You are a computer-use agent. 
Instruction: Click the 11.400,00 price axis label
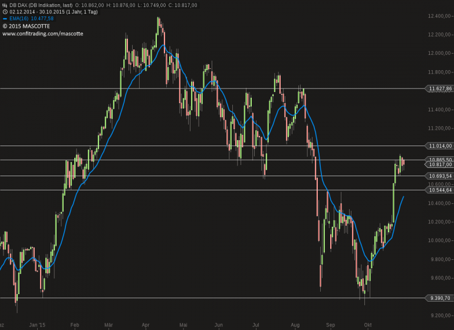(x=439, y=110)
